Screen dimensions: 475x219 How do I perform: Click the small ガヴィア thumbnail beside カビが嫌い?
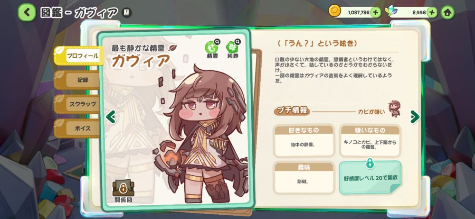(x=394, y=109)
